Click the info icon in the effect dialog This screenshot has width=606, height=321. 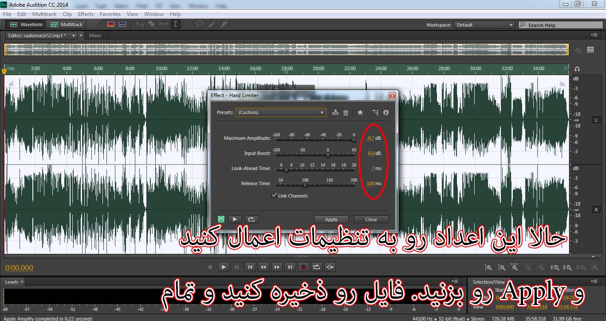point(386,113)
